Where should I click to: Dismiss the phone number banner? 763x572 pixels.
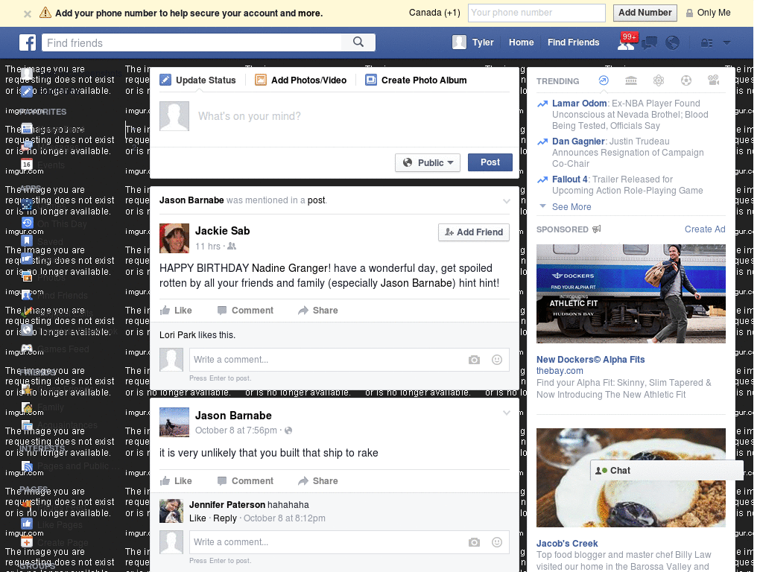28,13
